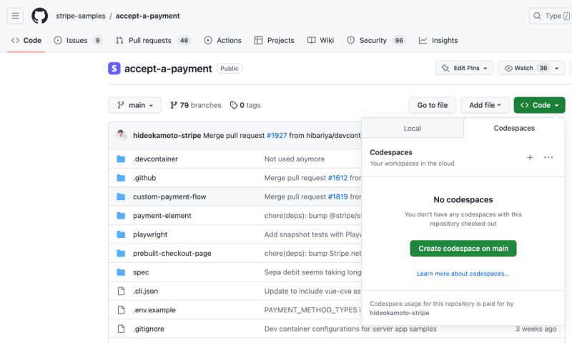
Task: Open the hamburger navigation menu
Action: [x=15, y=16]
